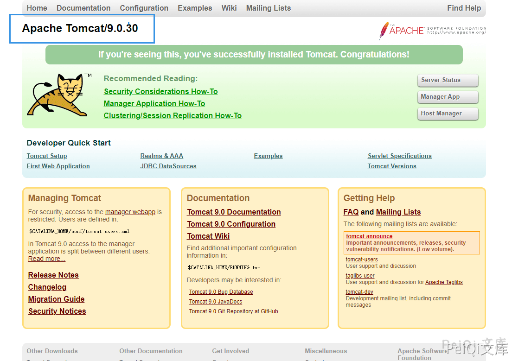Click the Developer Quick Start heading

(69, 143)
